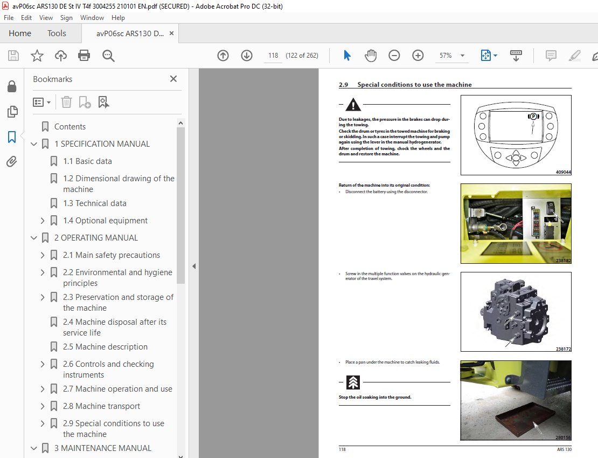Go to the next page arrow
Viewport: 598px width, 458px height.
pos(247,56)
